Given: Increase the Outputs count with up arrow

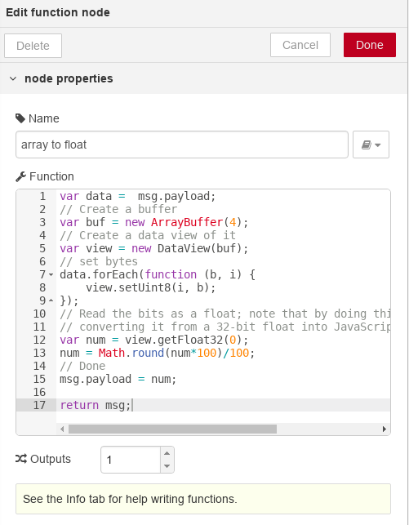Looking at the screenshot, I should point(167,453).
